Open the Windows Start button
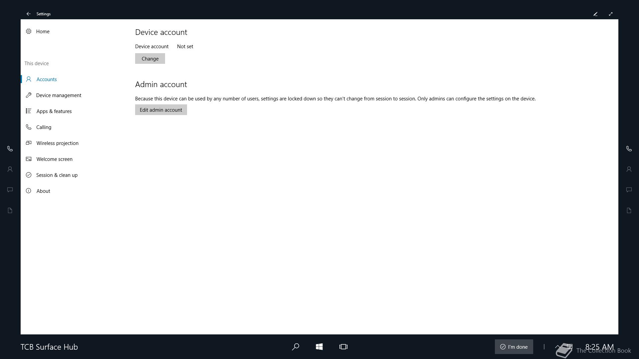 (319, 347)
